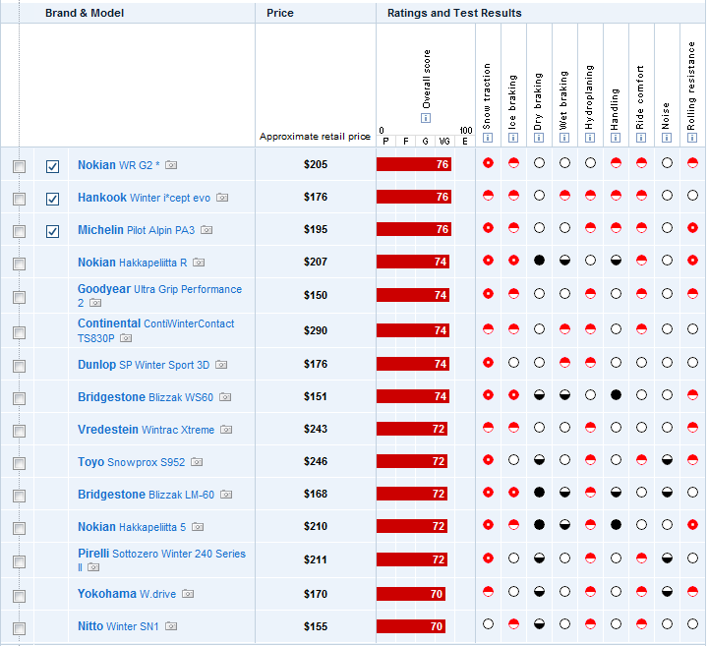This screenshot has width=708, height=646.
Task: Click the info icon under Snow traction
Action: click(x=488, y=138)
